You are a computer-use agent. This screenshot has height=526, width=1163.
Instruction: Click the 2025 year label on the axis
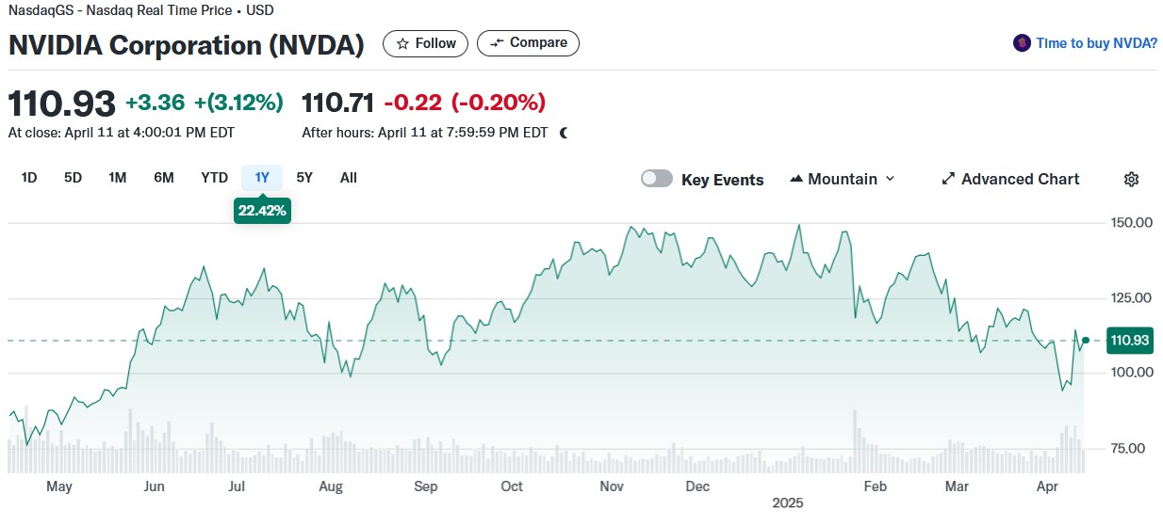tap(787, 503)
